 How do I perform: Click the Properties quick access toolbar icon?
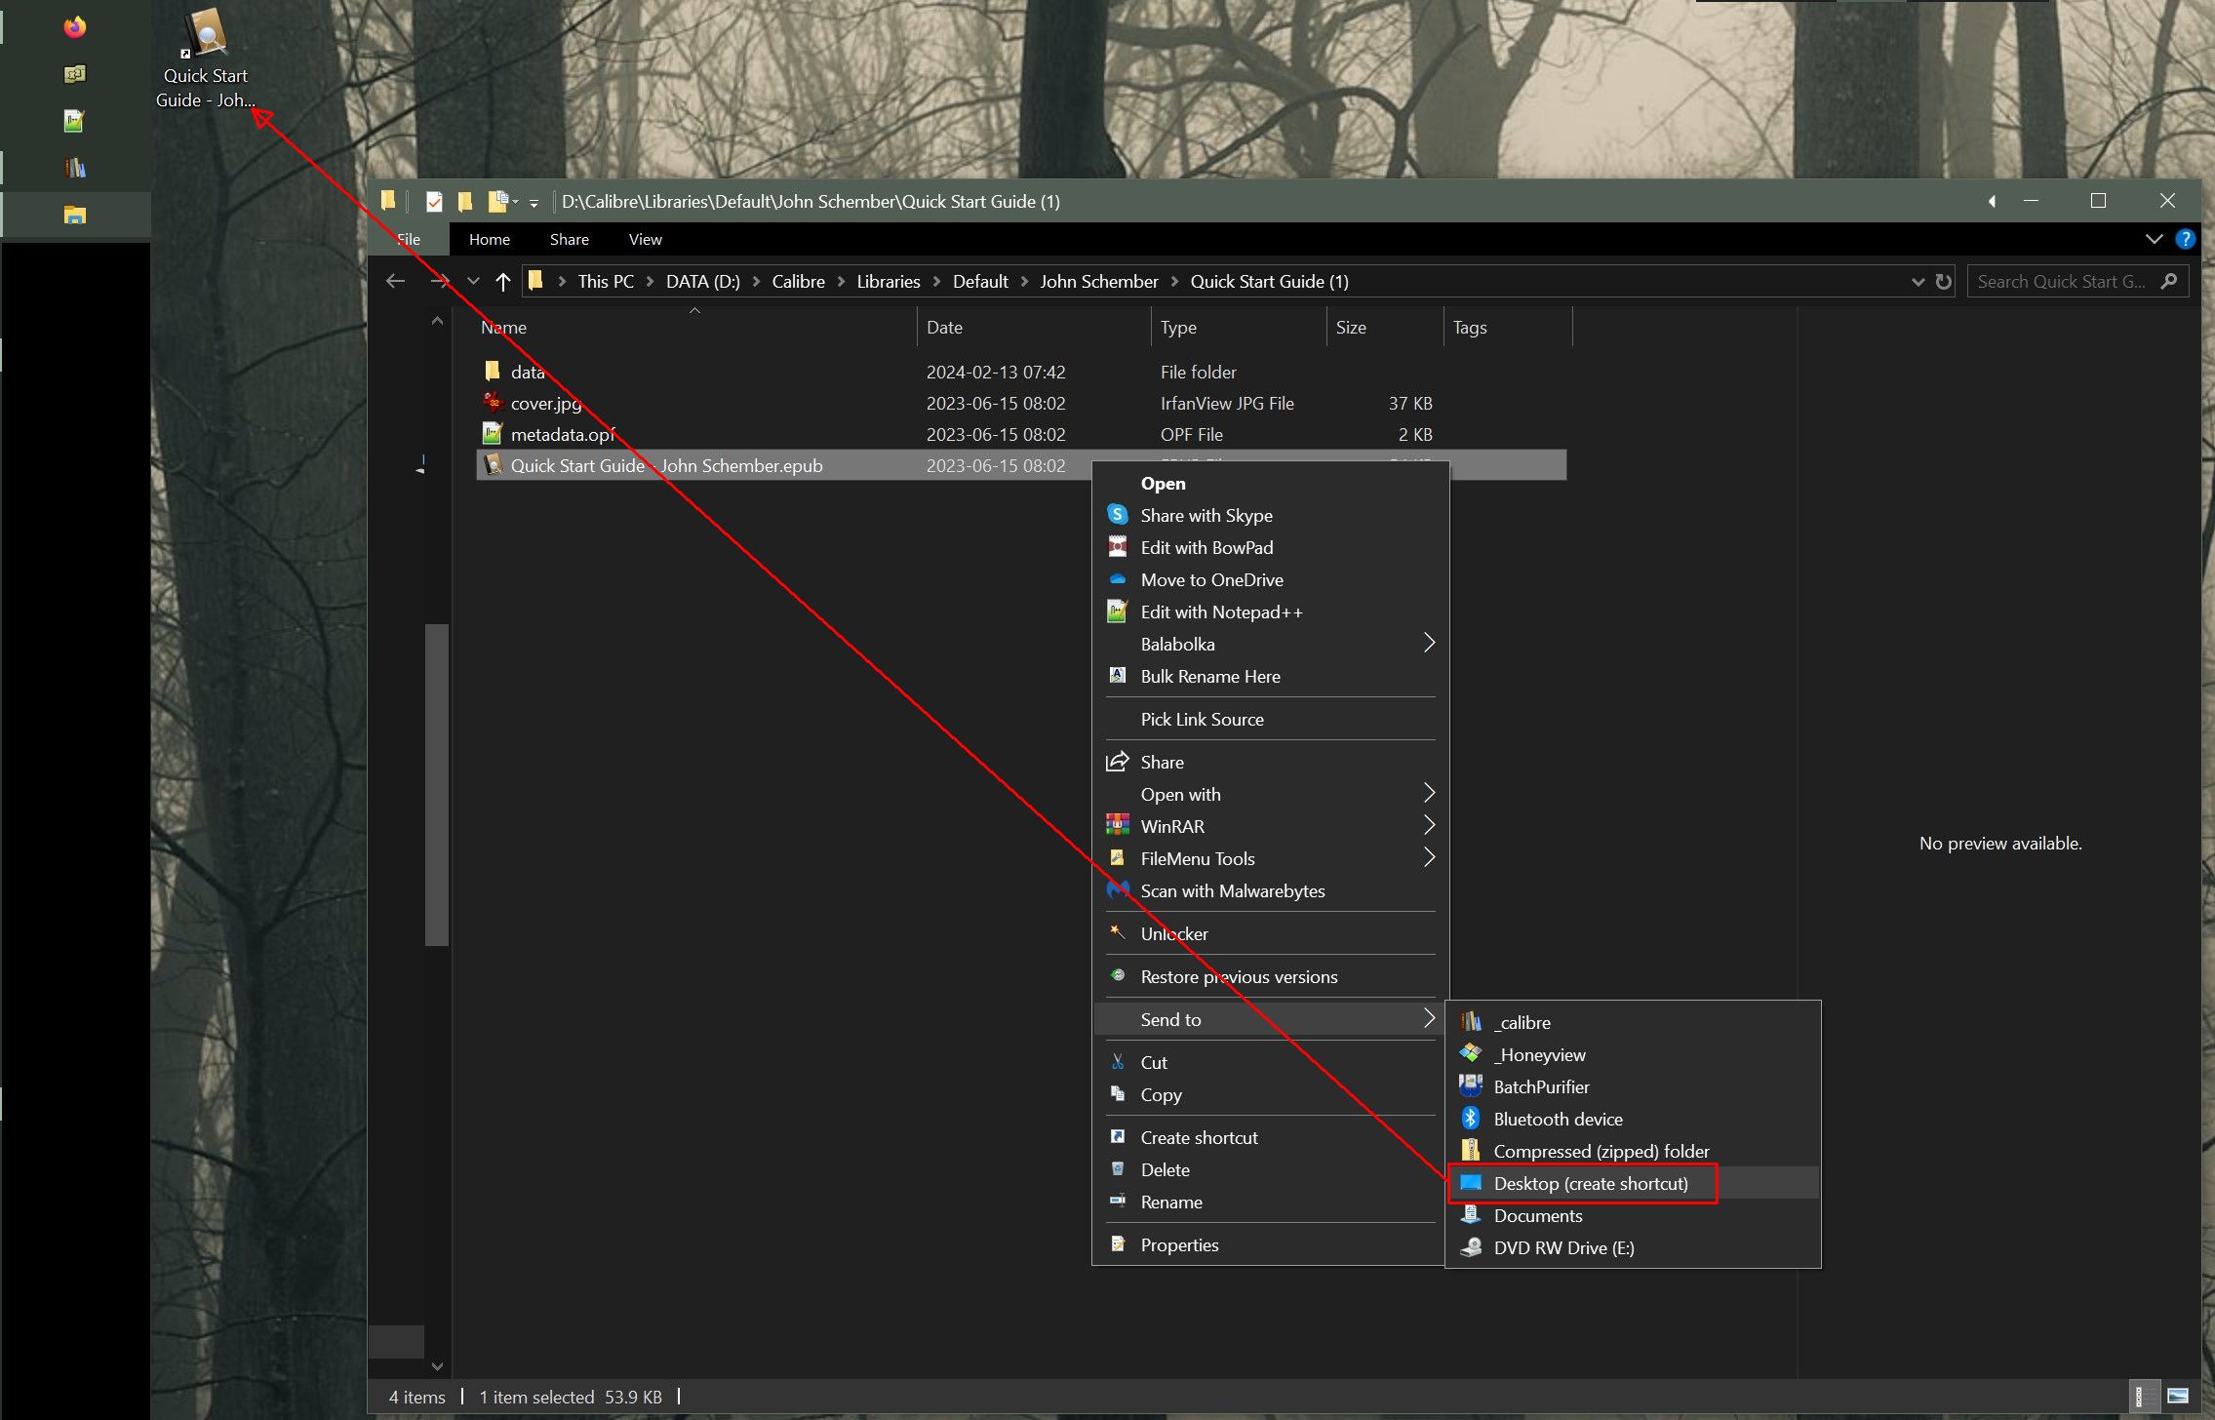pyautogui.click(x=434, y=202)
